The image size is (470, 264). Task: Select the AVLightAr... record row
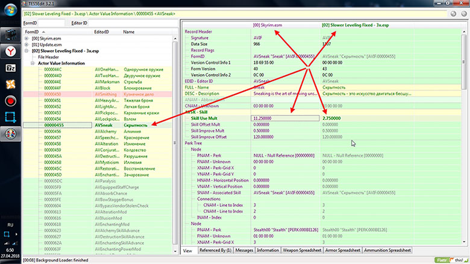(98, 107)
